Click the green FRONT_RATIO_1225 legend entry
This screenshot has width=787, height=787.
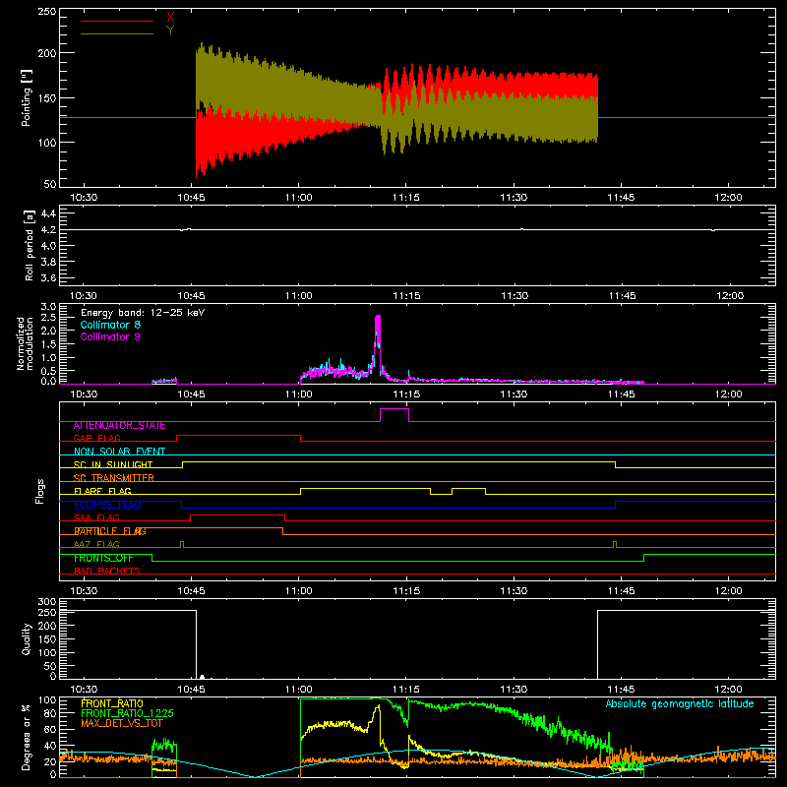coord(127,713)
